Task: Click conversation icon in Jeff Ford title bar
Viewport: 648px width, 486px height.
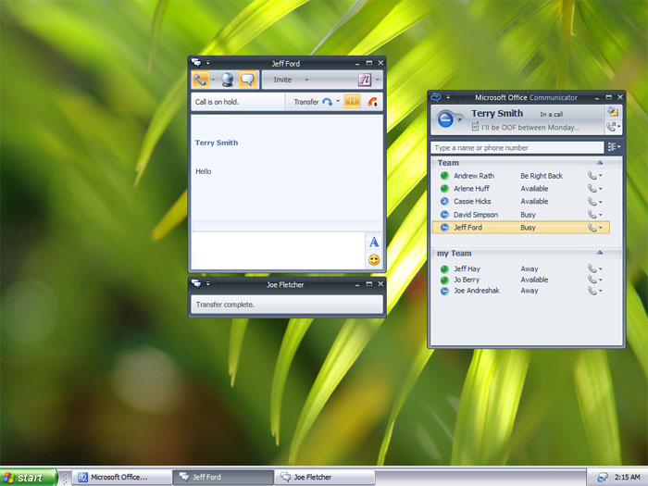Action: coord(196,63)
